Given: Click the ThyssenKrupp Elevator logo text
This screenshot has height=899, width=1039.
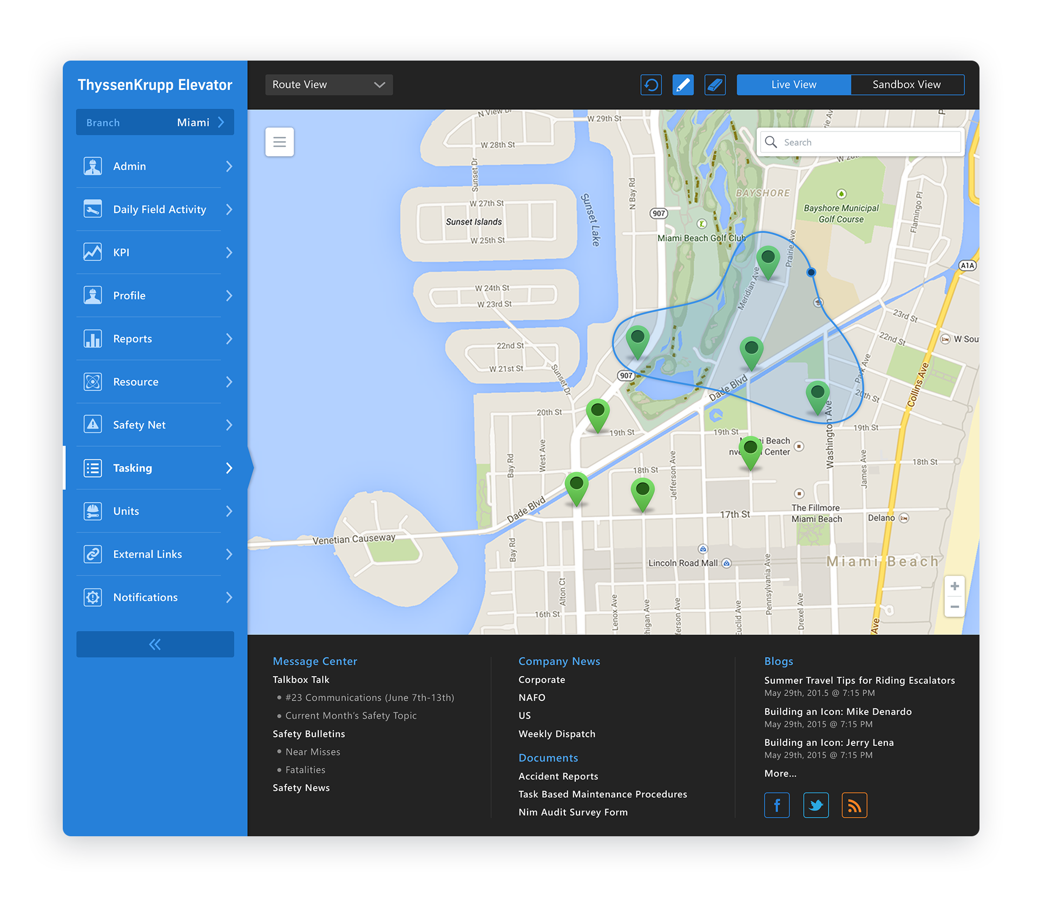Looking at the screenshot, I should pyautogui.click(x=155, y=85).
